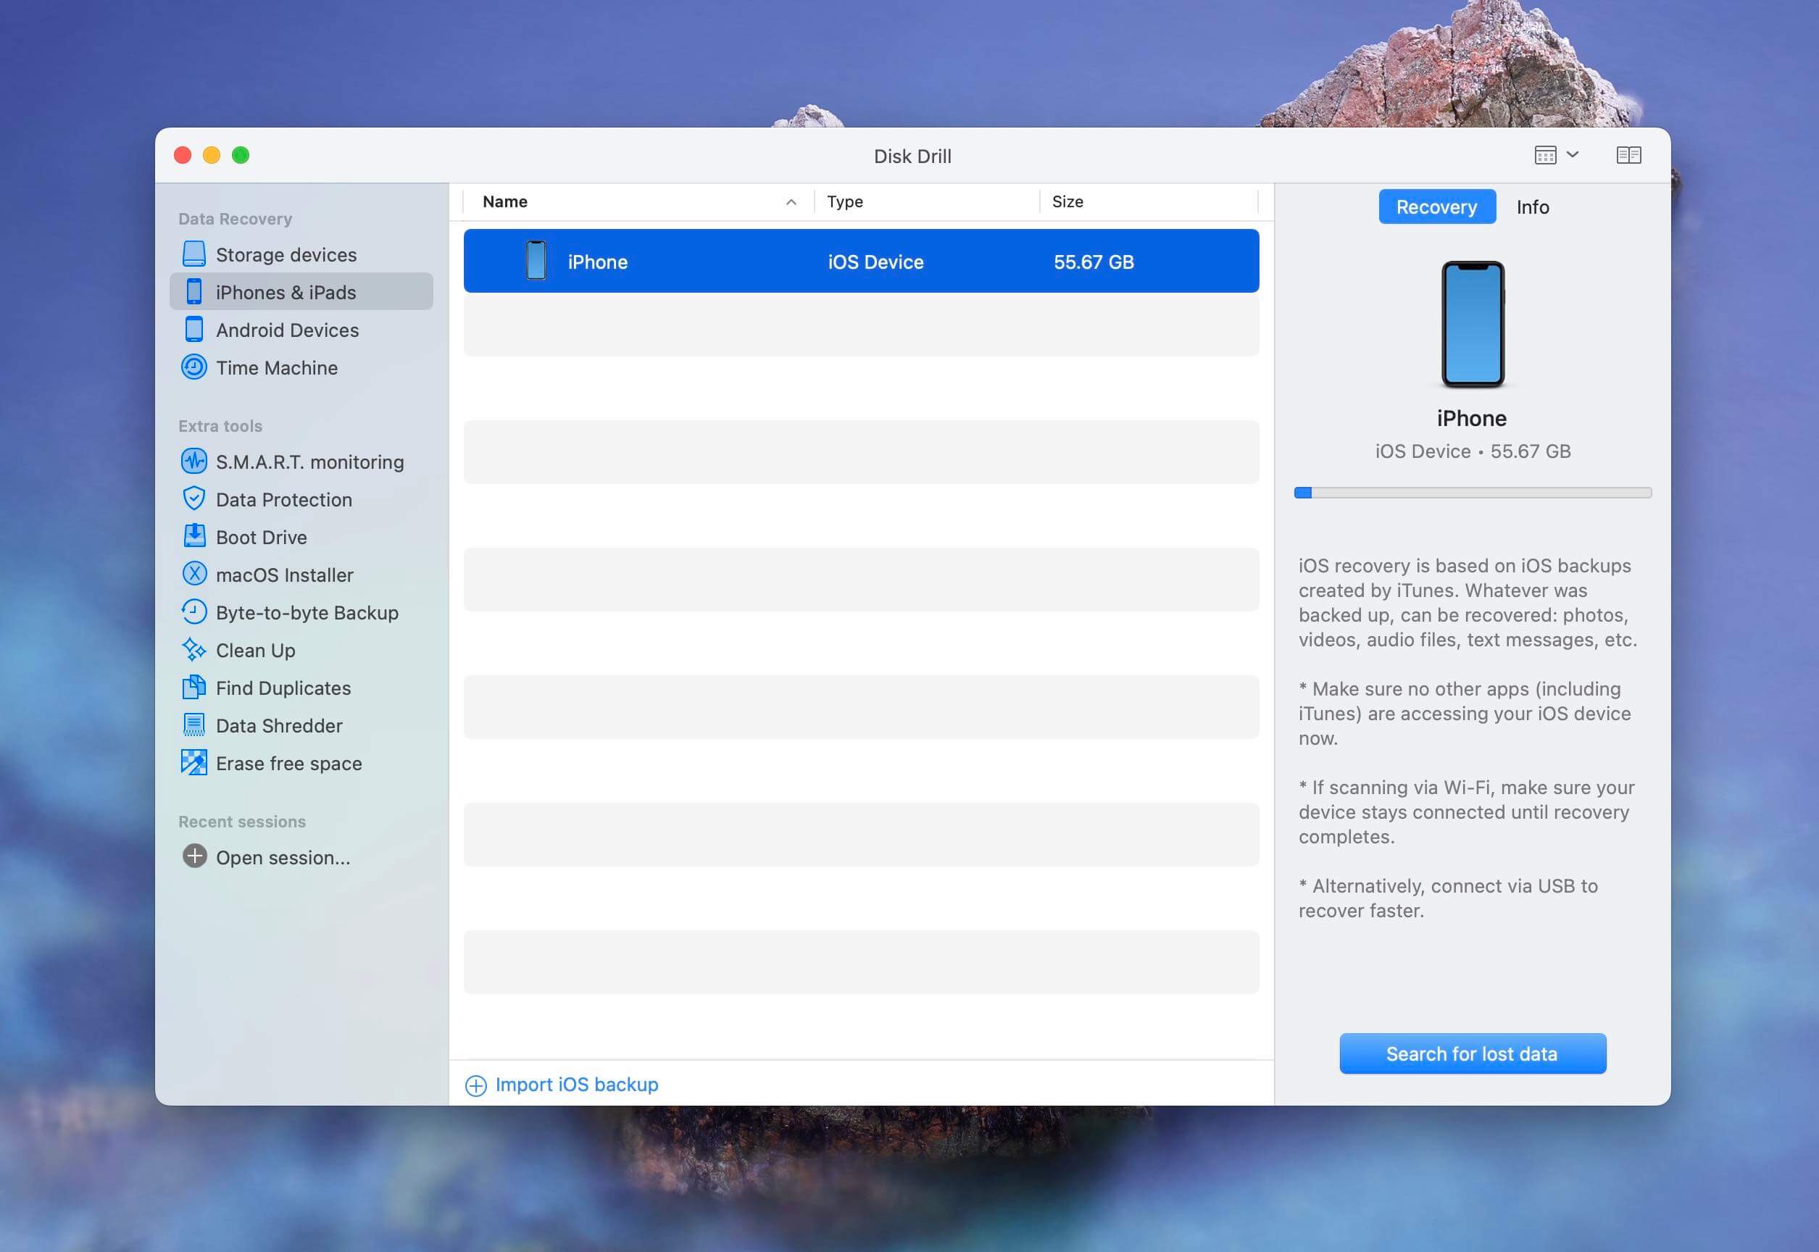
Task: Sort the list by Type column
Action: click(845, 201)
